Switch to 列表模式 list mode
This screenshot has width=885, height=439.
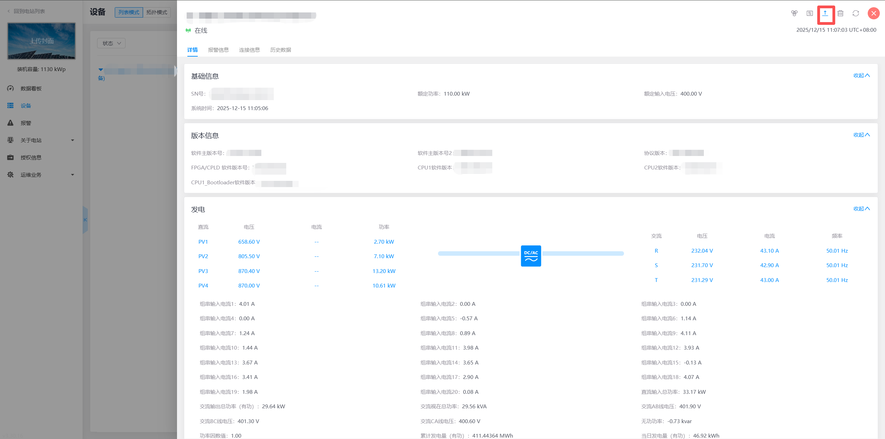point(129,12)
